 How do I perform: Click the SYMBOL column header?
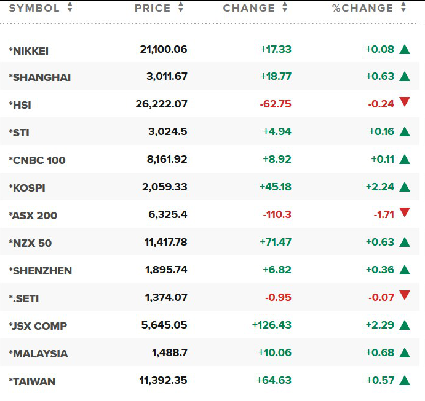34,8
